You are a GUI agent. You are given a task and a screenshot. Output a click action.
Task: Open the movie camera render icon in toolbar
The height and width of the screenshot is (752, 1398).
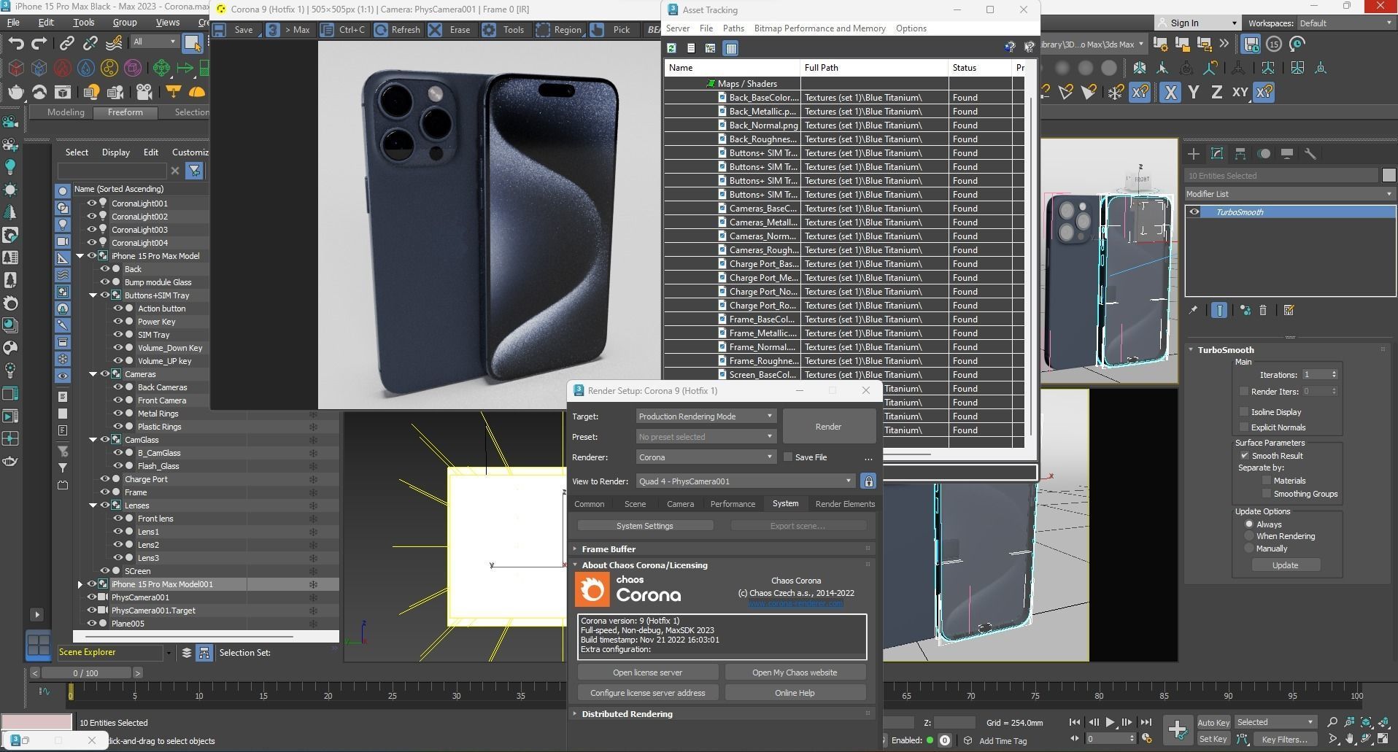click(144, 92)
